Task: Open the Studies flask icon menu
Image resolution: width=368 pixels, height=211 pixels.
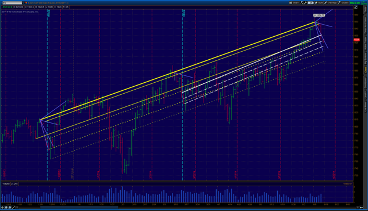Action: [344, 3]
